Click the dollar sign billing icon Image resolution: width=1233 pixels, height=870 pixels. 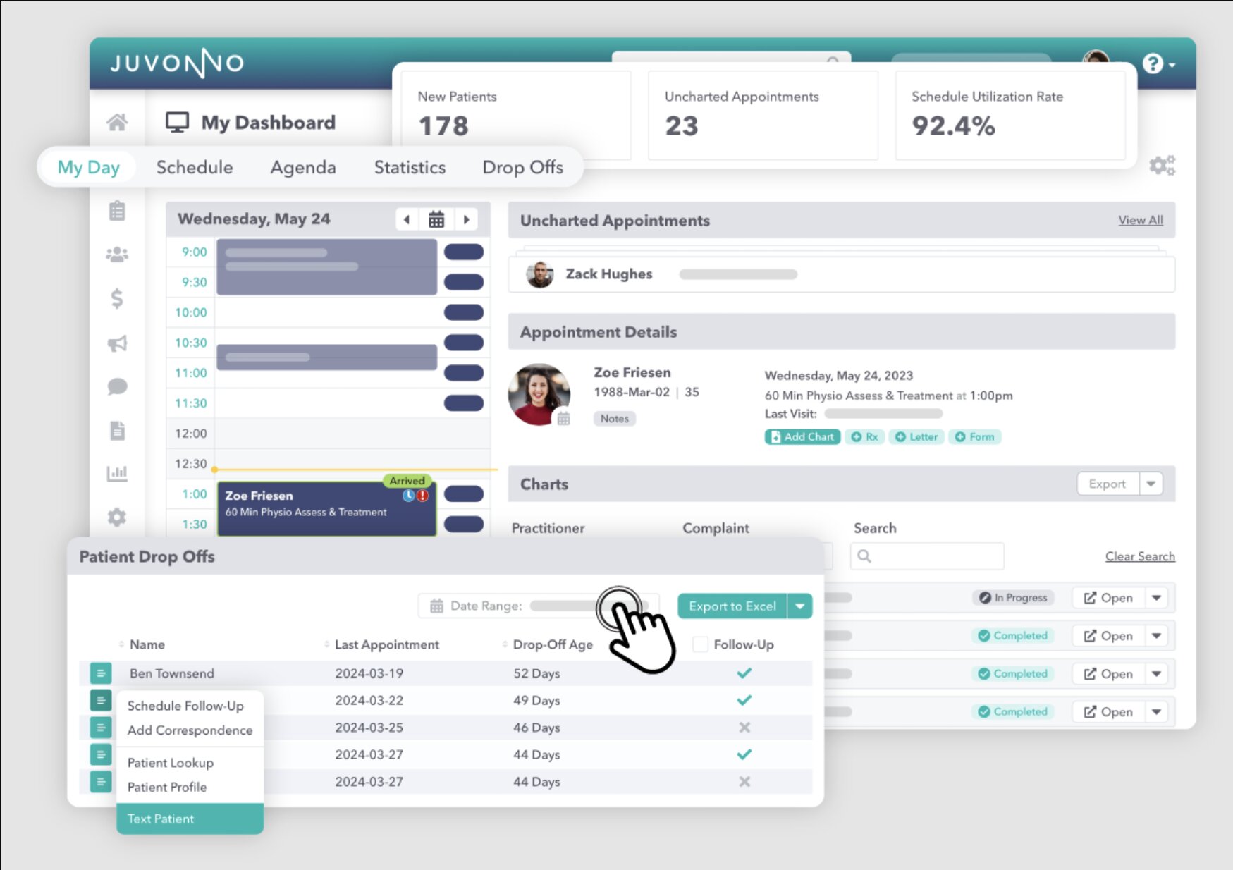point(117,299)
